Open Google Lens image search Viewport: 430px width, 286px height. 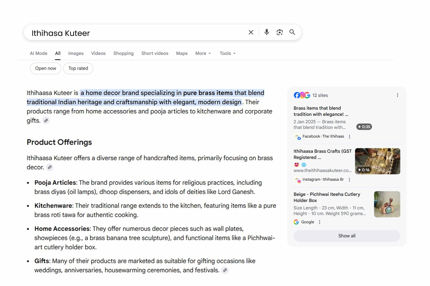(279, 32)
